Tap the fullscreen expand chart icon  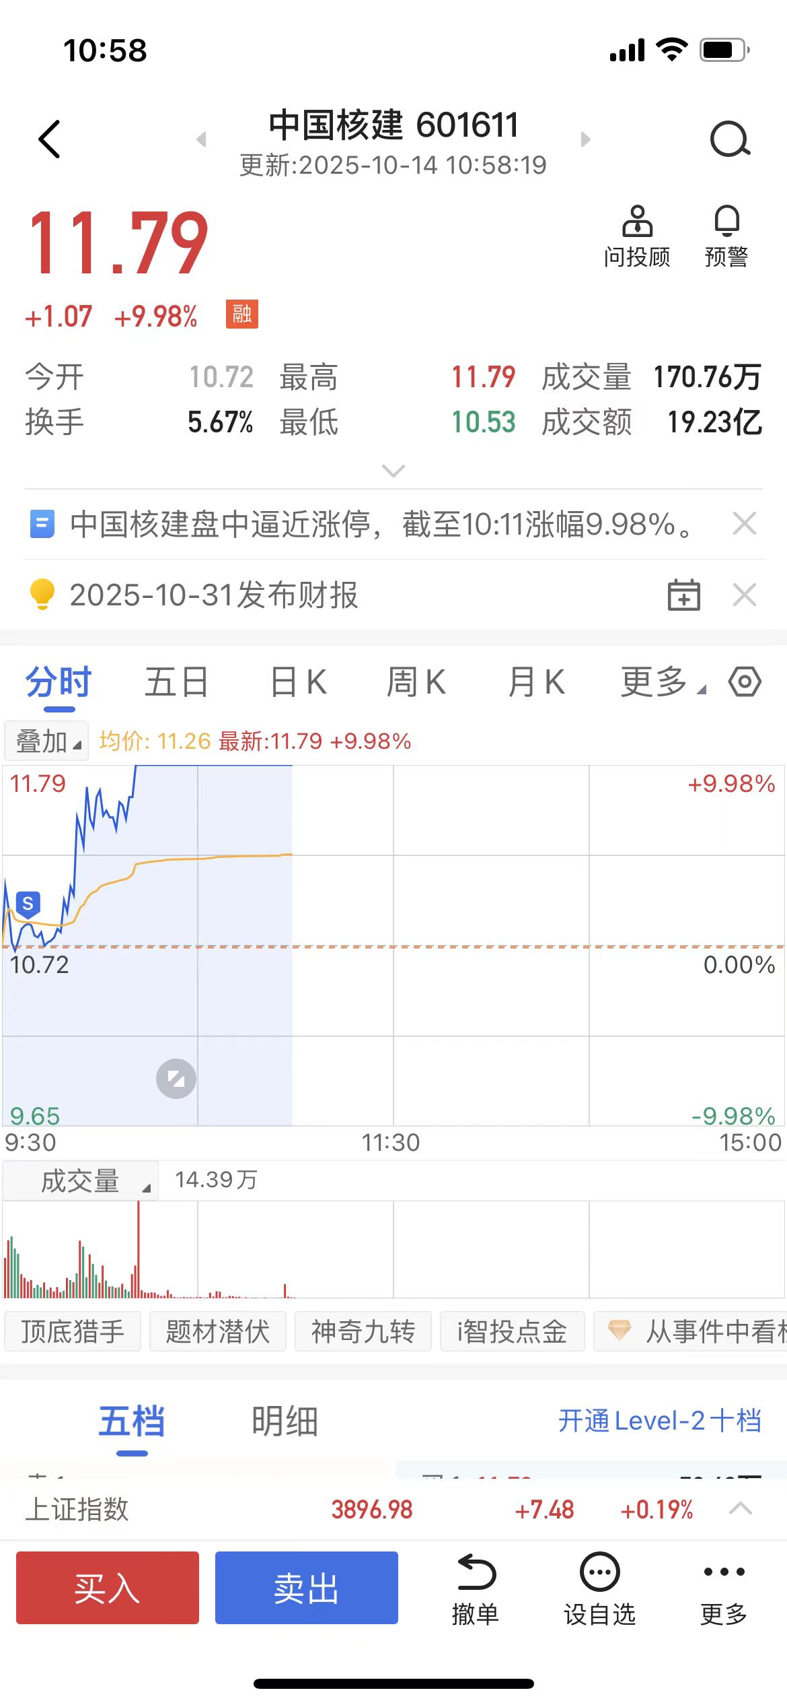(x=176, y=1079)
